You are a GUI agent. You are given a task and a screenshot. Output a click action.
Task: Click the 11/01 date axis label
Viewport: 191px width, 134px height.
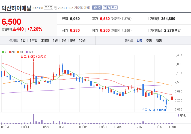point(172,127)
